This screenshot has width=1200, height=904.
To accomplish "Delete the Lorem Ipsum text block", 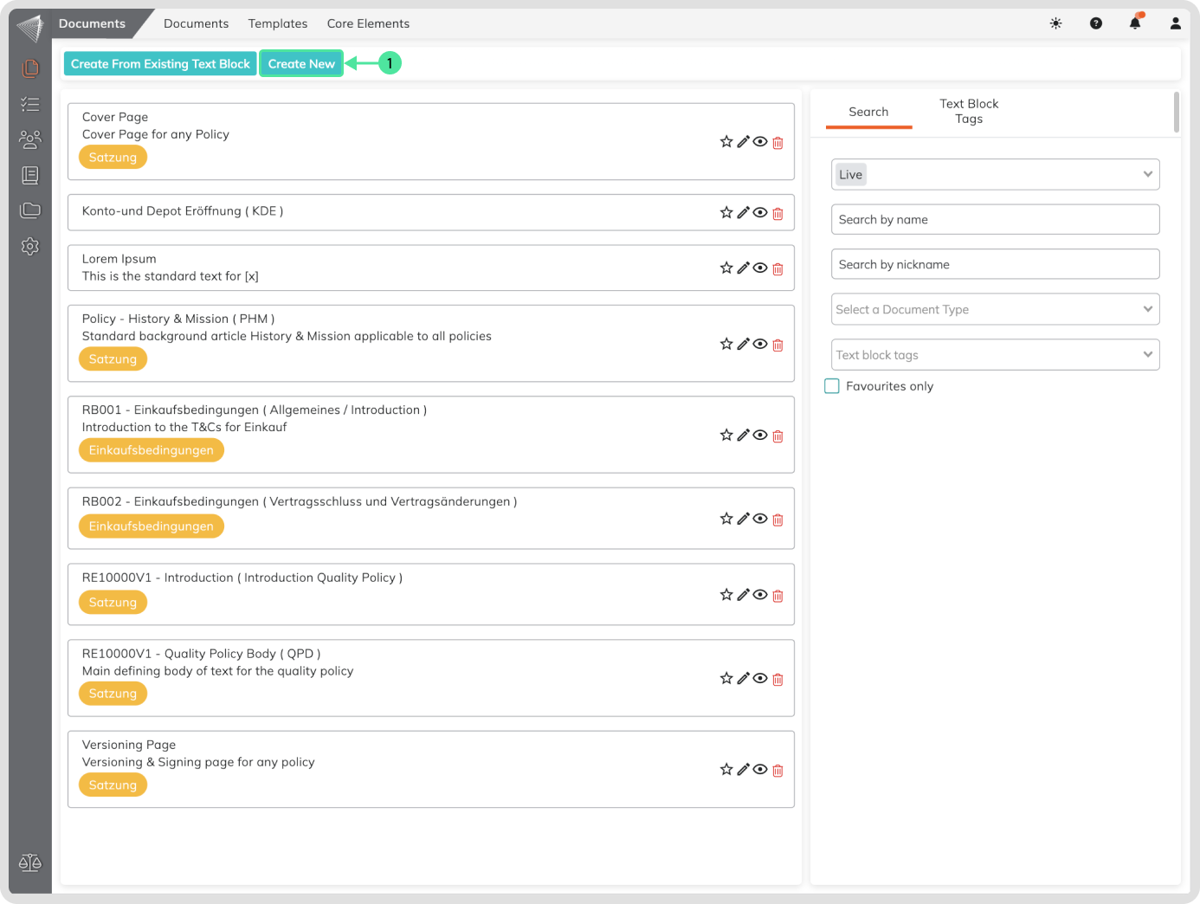I will tap(777, 269).
